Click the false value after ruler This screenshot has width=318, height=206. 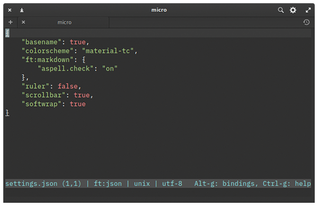click(x=67, y=86)
